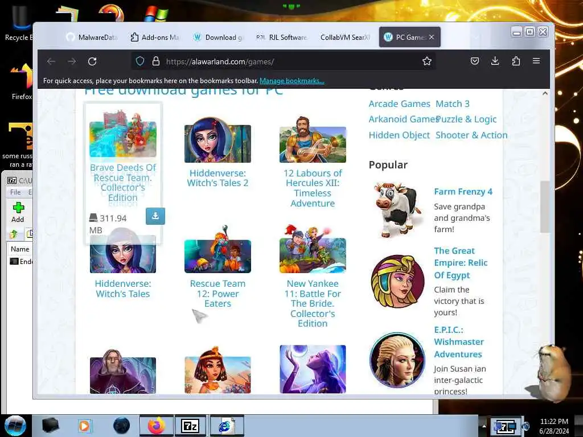The width and height of the screenshot is (583, 437).
Task: Click the page vertical scrollbar thumb
Action: tap(545, 207)
